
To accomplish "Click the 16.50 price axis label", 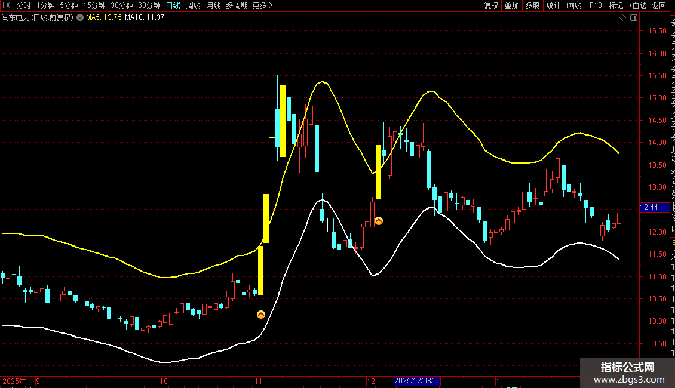I will [657, 31].
